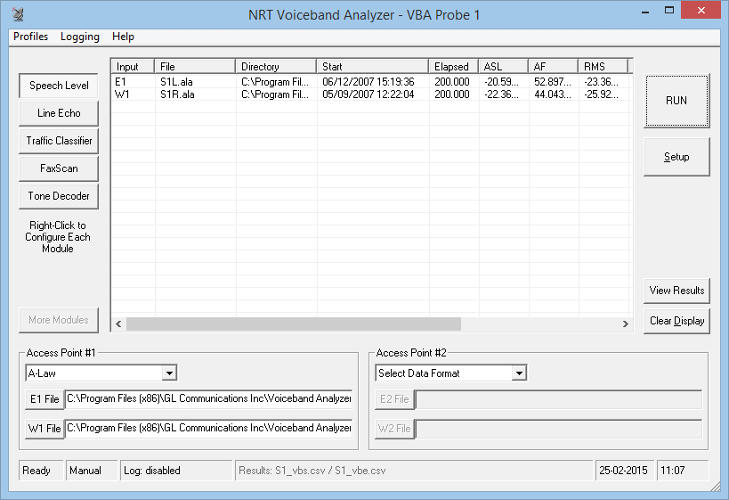Click start time 05/09/2007 12:22:04
This screenshot has width=729, height=500.
[x=369, y=94]
